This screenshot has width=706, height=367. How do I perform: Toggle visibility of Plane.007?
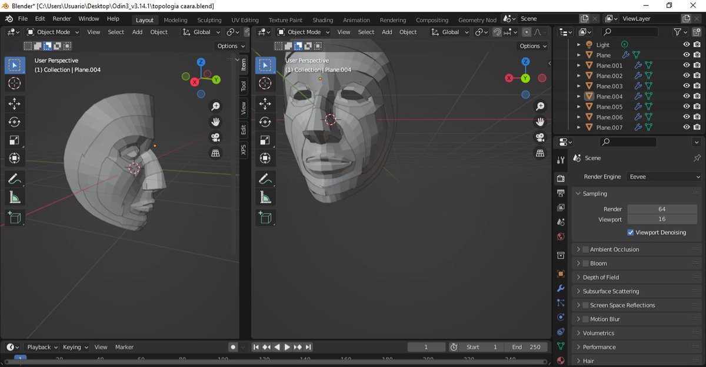point(686,127)
